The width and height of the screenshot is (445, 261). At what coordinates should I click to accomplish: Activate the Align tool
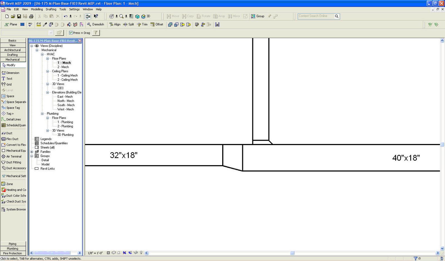coord(115,24)
